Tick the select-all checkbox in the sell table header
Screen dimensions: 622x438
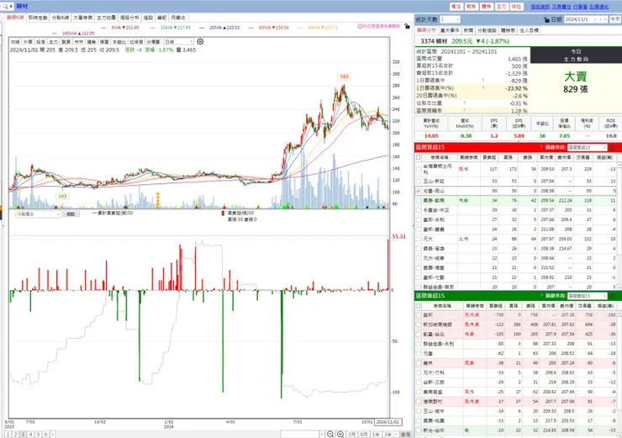point(418,306)
